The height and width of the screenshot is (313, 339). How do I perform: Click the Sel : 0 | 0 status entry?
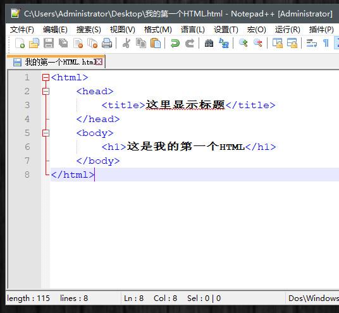coord(204,298)
